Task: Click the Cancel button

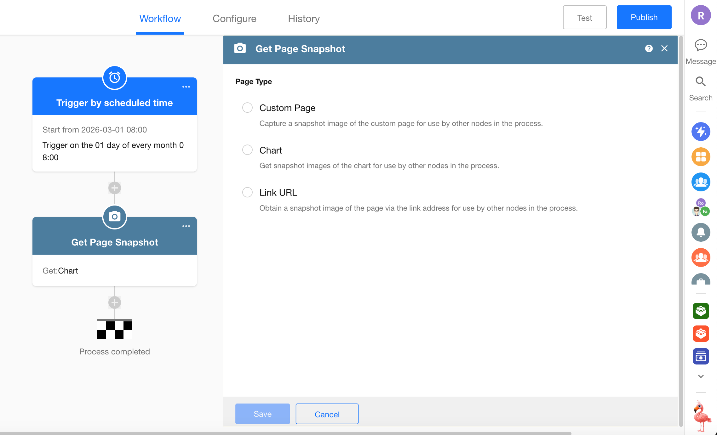Action: (327, 414)
